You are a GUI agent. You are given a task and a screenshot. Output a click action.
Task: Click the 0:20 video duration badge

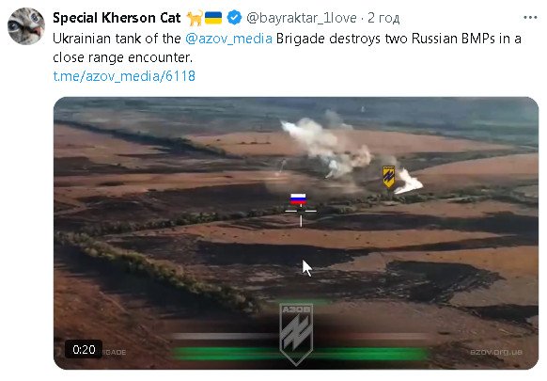click(x=84, y=349)
